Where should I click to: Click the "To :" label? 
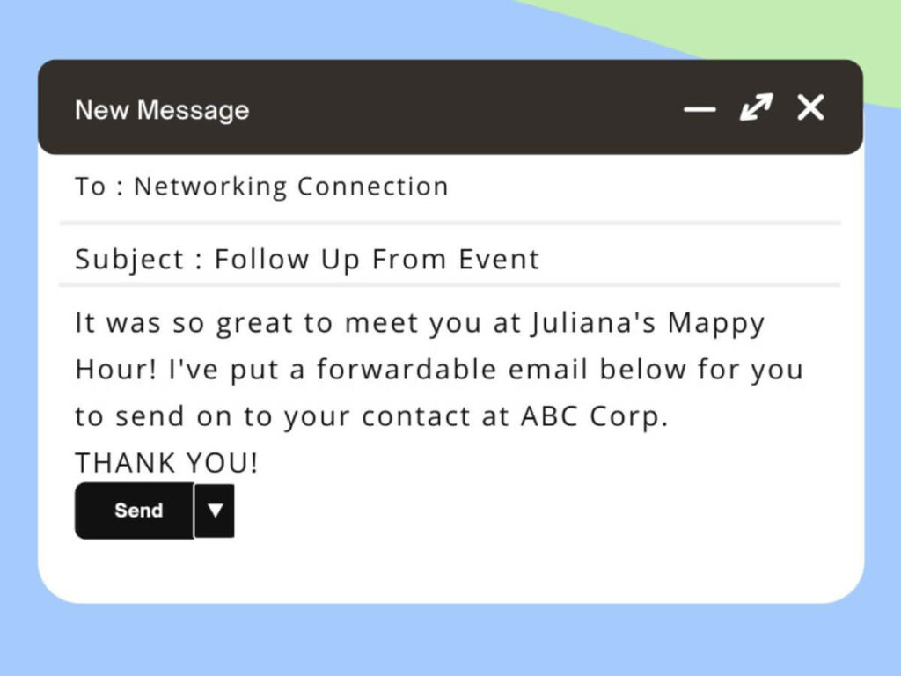click(x=99, y=187)
